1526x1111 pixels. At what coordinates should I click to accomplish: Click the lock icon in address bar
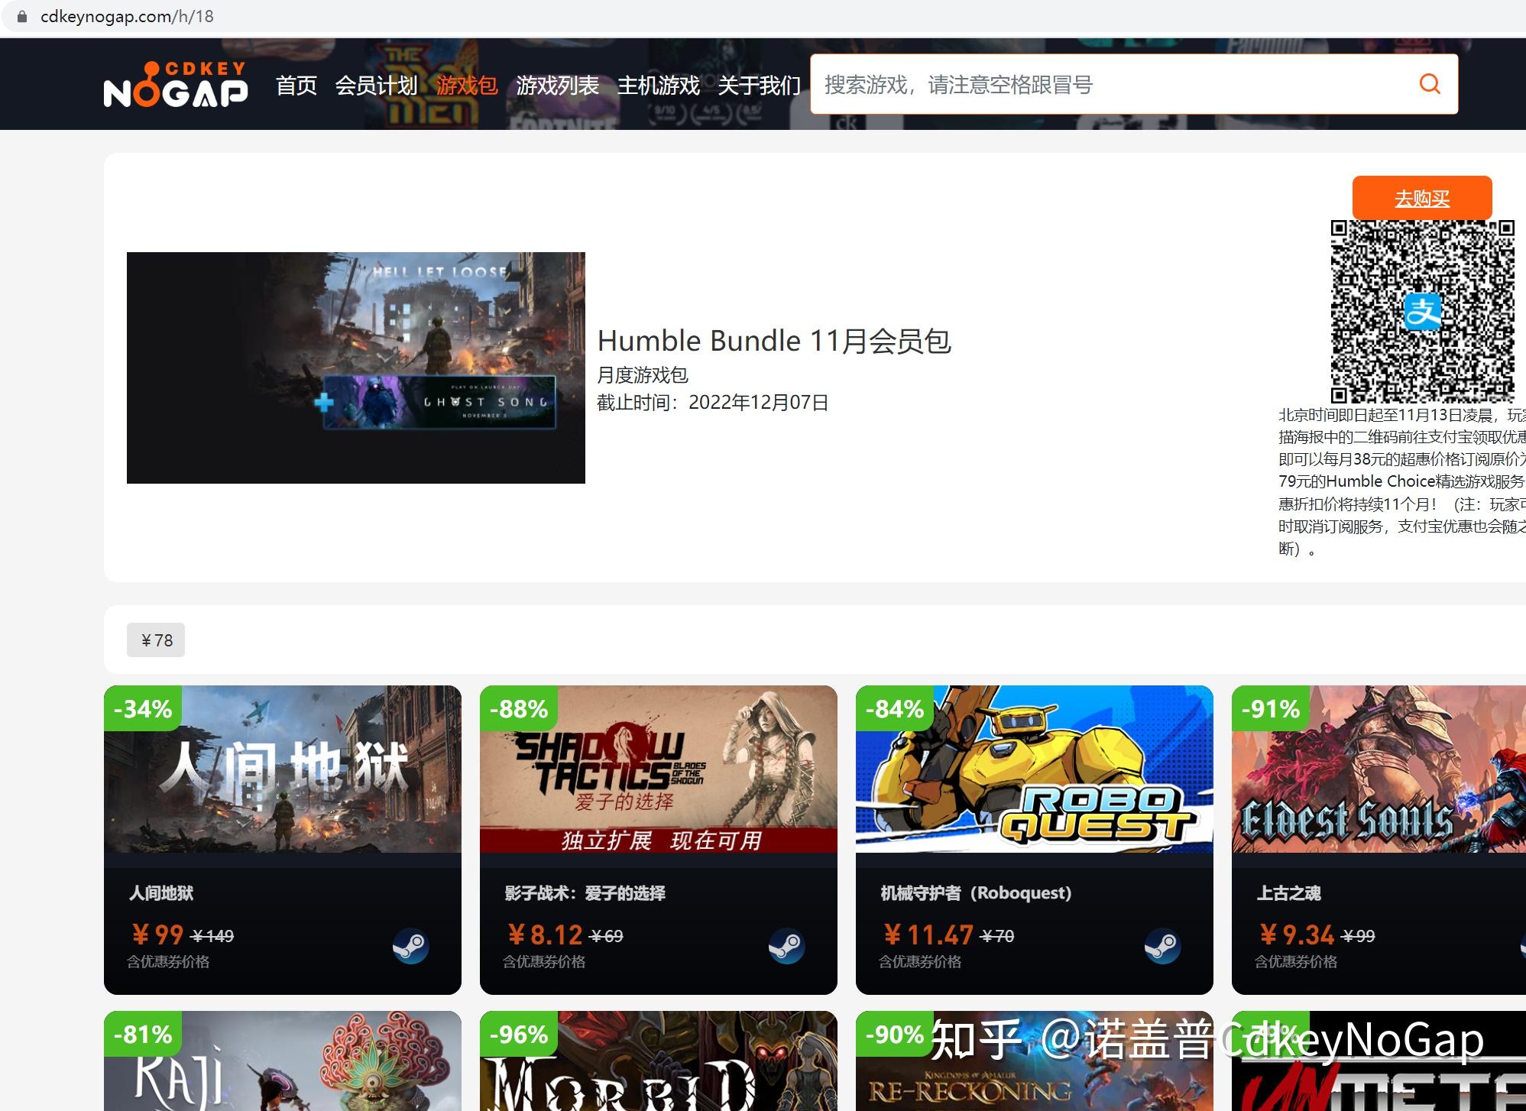(22, 17)
